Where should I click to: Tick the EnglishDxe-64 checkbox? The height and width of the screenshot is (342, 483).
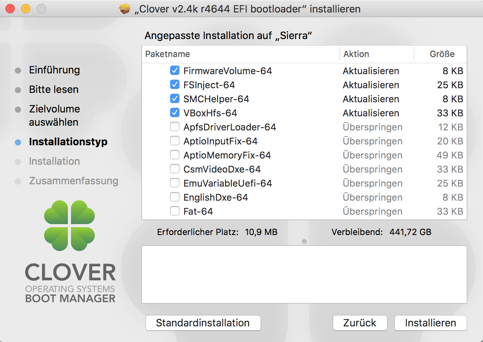point(175,197)
